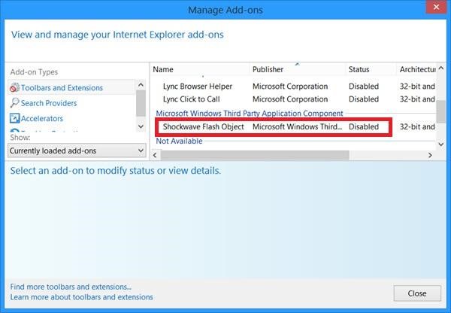This screenshot has width=451, height=313.
Task: Click Disabled status of Lync Browser Helper
Action: [x=364, y=86]
